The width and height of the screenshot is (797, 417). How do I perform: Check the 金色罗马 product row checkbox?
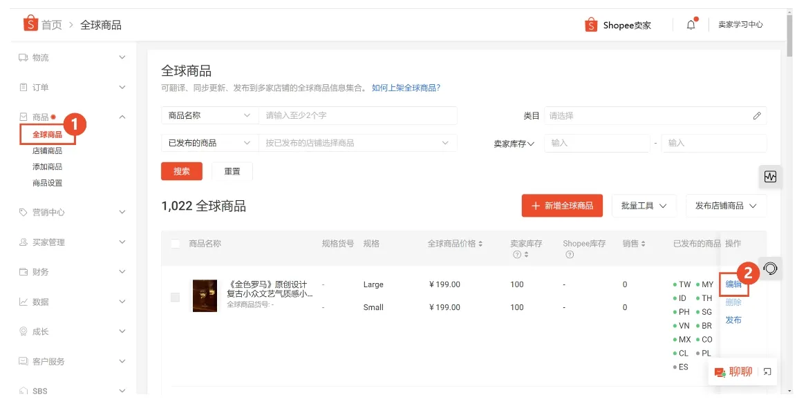(x=176, y=295)
